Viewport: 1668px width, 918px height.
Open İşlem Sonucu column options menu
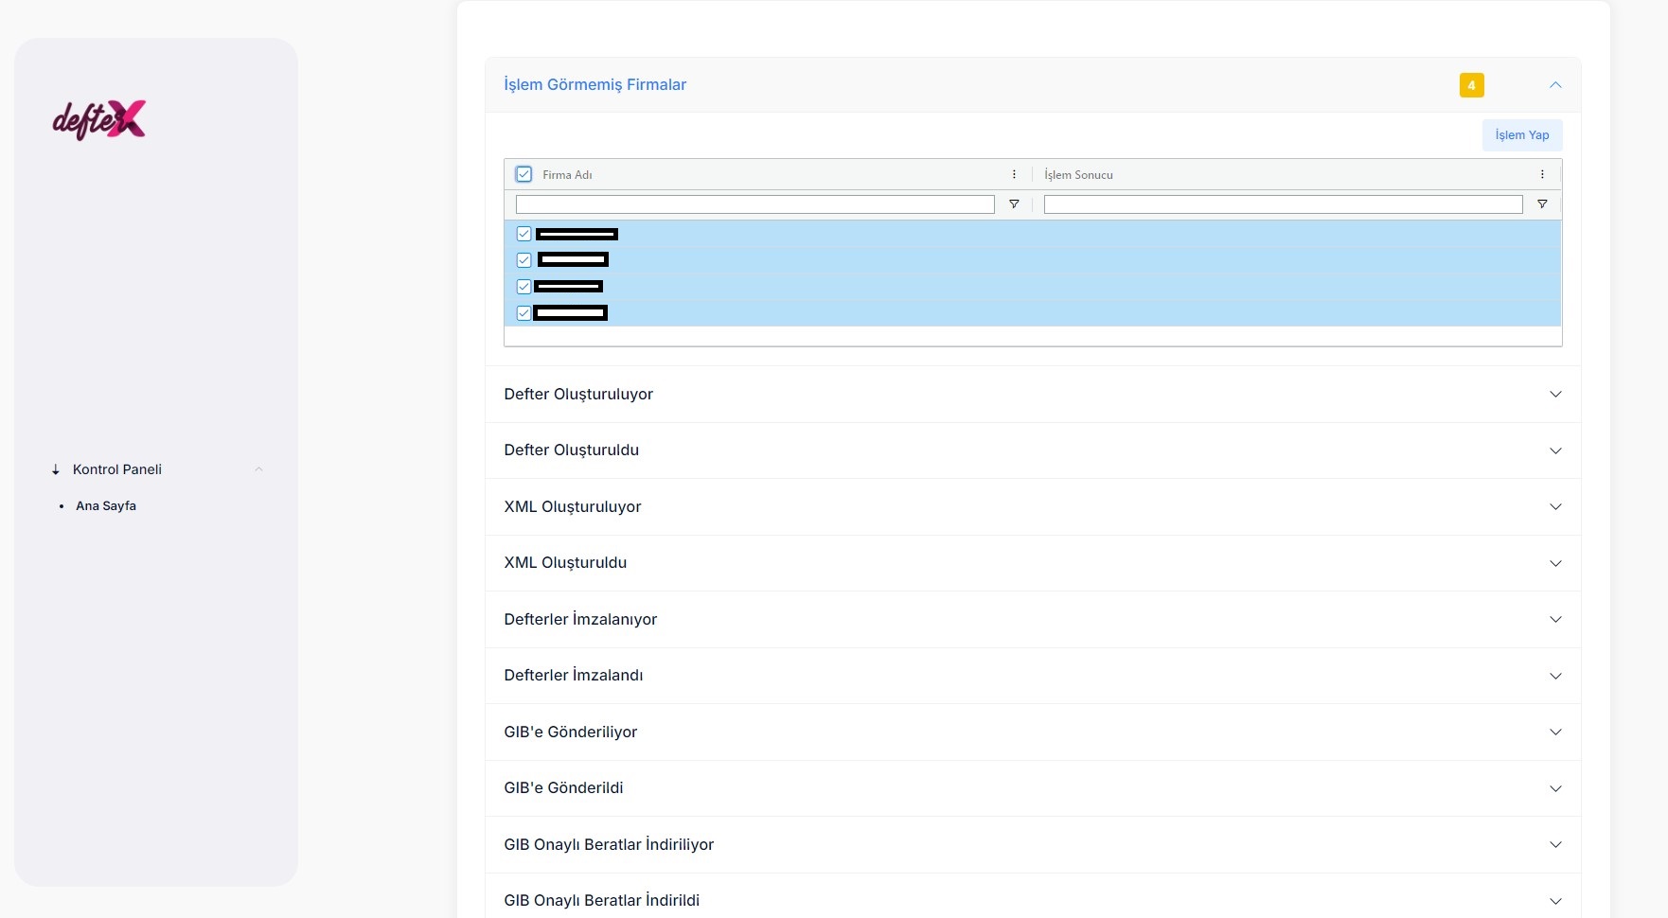[x=1542, y=175]
